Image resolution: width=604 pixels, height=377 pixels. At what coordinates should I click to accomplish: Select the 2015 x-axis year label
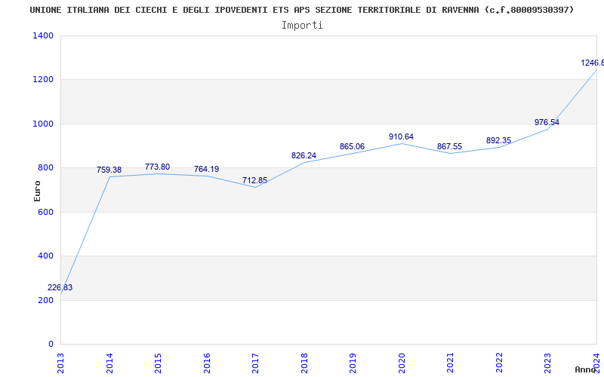pos(158,363)
